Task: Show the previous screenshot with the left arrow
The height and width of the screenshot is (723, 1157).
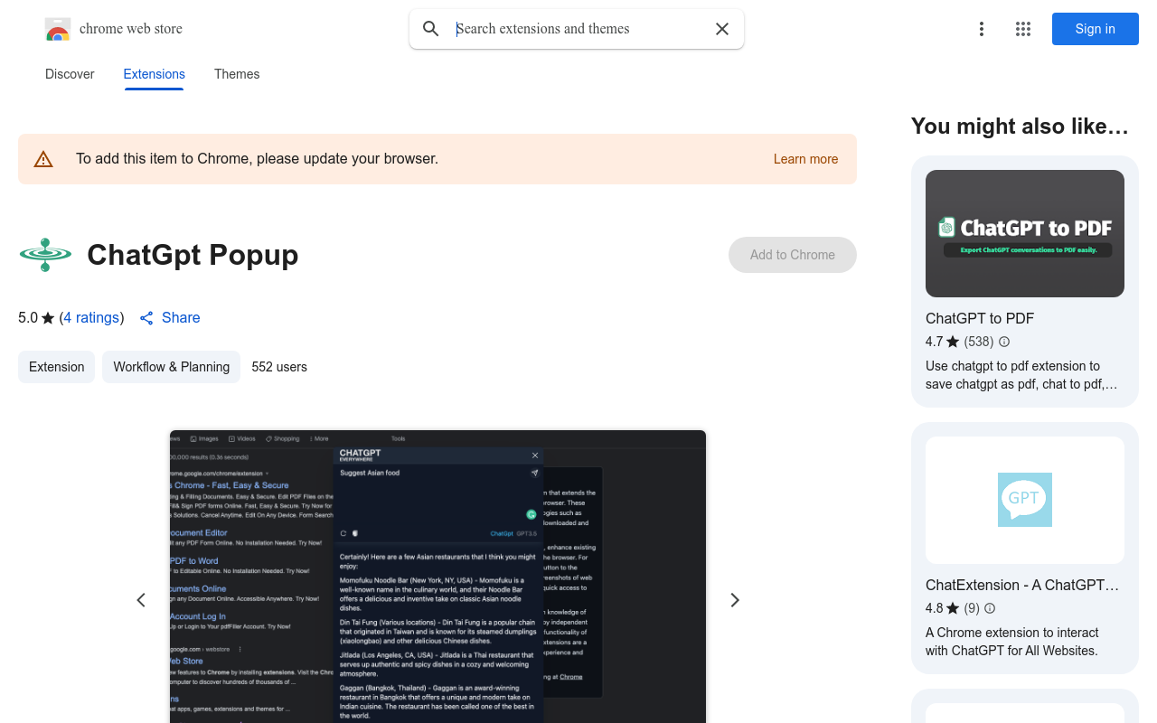Action: click(141, 600)
